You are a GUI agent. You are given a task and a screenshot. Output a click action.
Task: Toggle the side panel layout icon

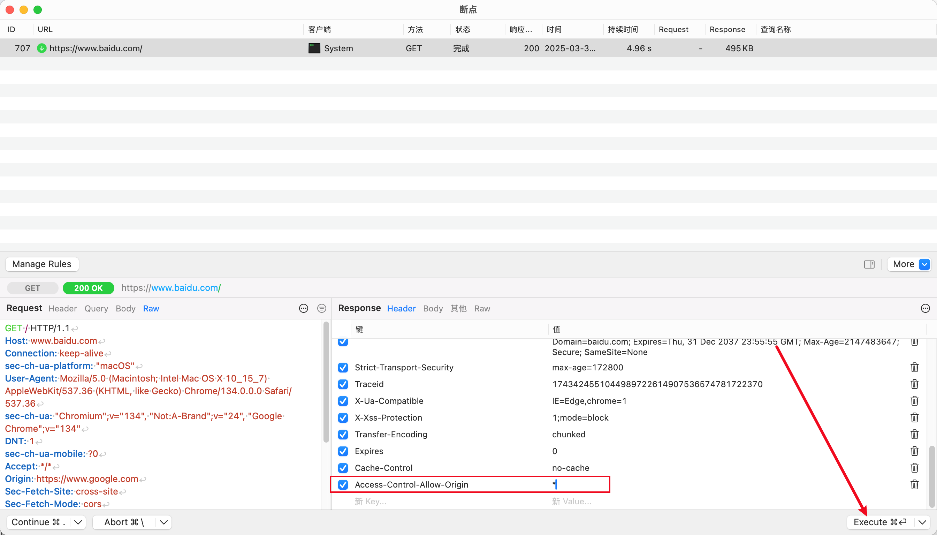[869, 264]
